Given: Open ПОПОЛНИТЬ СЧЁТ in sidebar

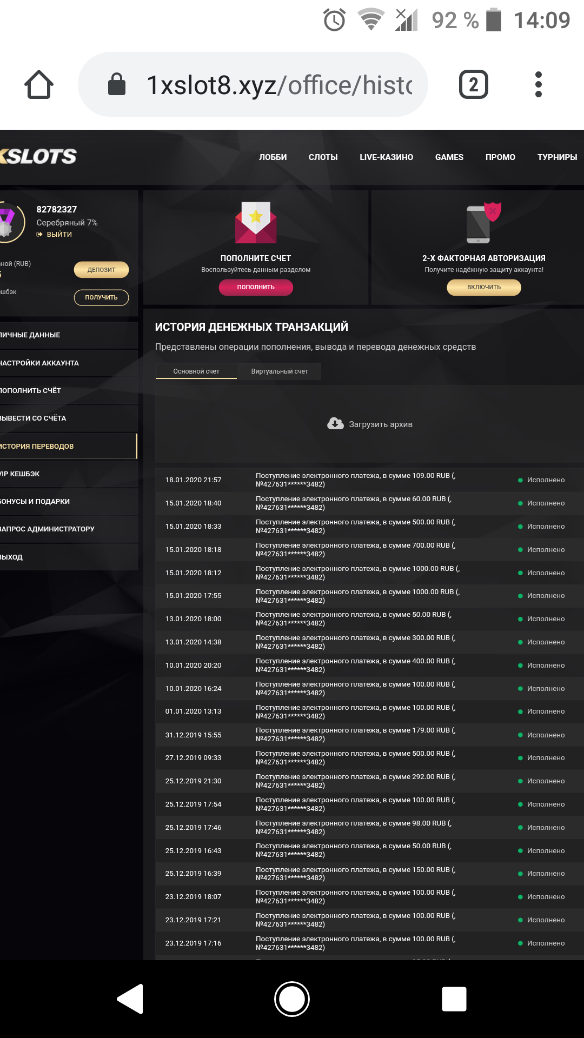Looking at the screenshot, I should point(69,391).
